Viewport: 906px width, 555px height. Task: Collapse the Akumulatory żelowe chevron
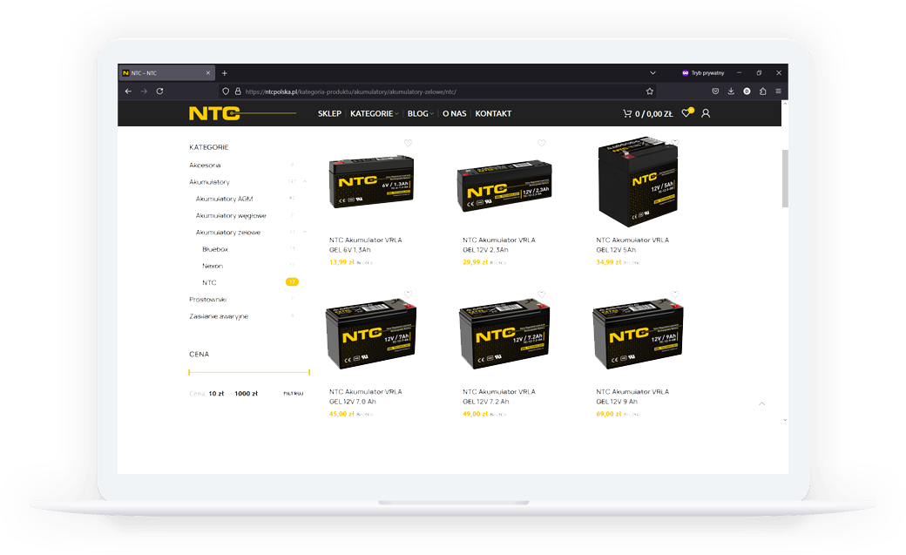[x=305, y=232]
